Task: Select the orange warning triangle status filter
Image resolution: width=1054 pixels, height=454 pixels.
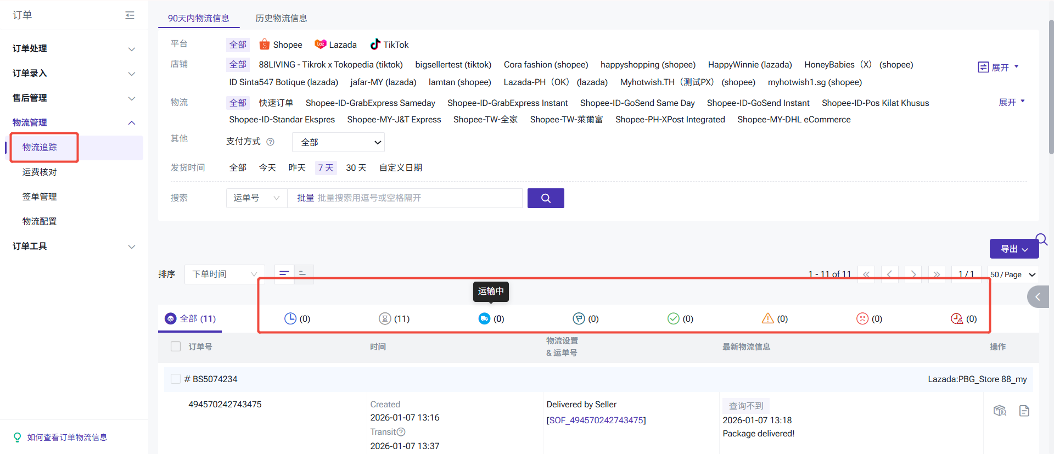Action: tap(767, 318)
